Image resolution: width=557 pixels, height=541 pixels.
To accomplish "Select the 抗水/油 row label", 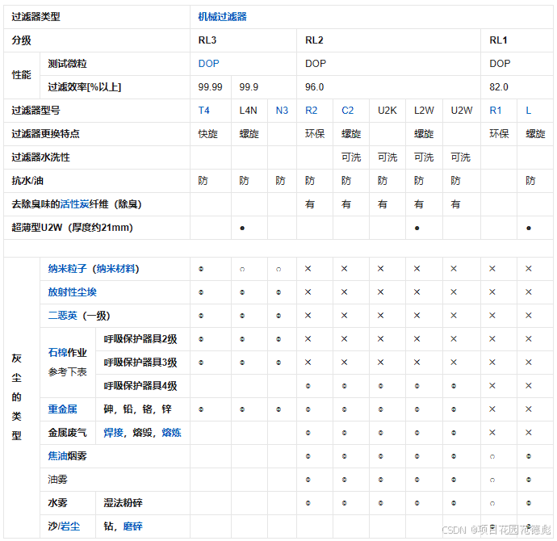I will 27,181.
